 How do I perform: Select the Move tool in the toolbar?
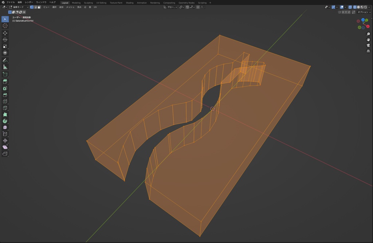click(5, 33)
